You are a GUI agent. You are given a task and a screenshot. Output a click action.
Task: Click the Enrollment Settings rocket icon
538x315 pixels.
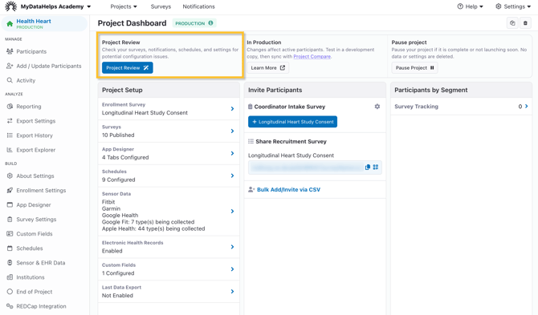click(x=10, y=190)
